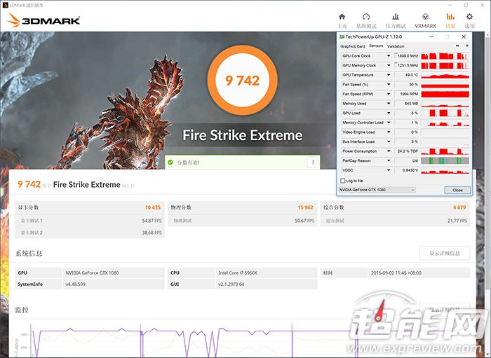Click the green valid-score check icon
This screenshot has width=491, height=358.
pos(170,163)
